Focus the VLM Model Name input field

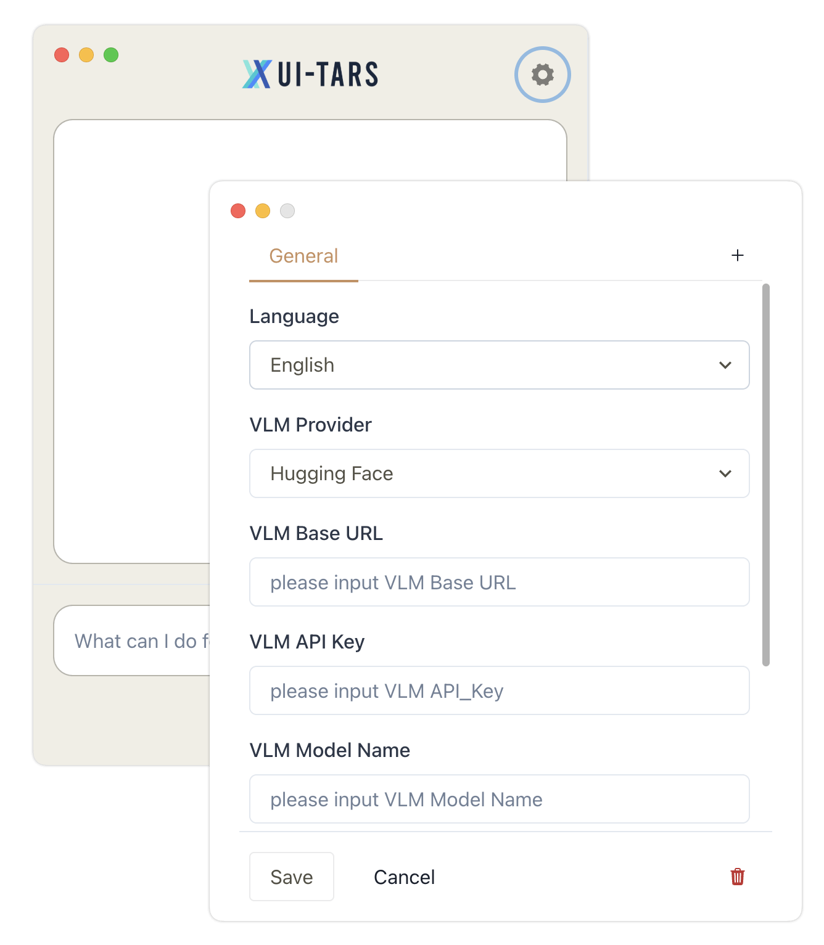point(500,799)
